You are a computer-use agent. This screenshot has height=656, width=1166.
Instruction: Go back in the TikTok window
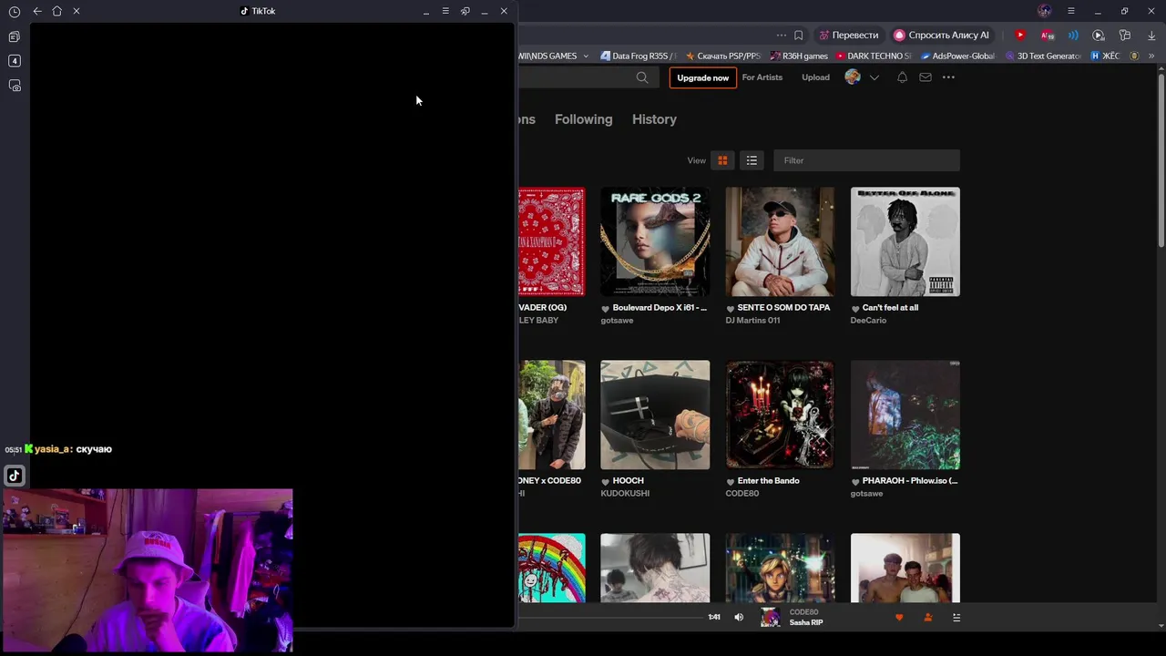(x=36, y=11)
